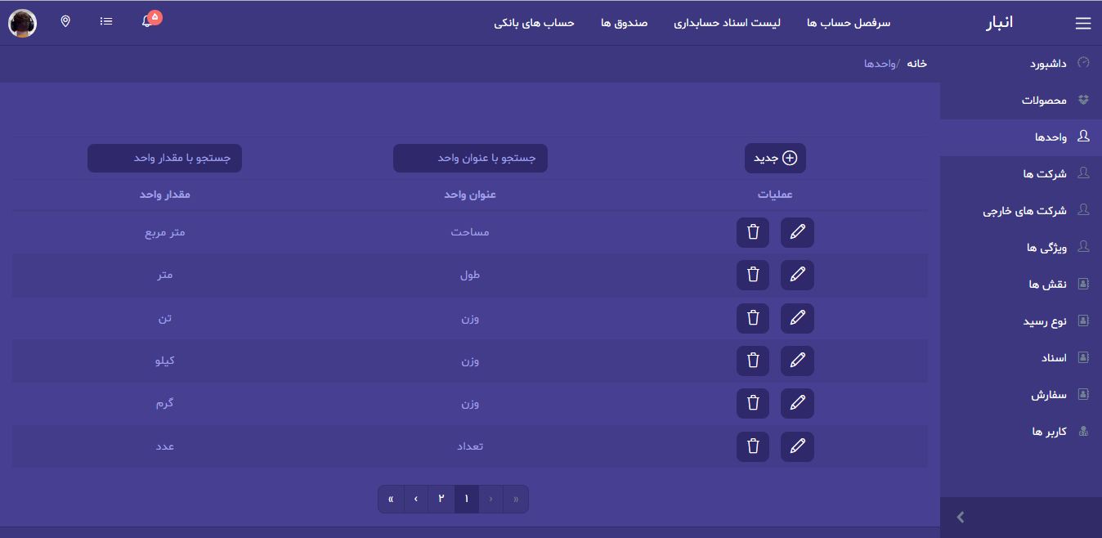Click the عنوان واحد column header

tap(470, 195)
